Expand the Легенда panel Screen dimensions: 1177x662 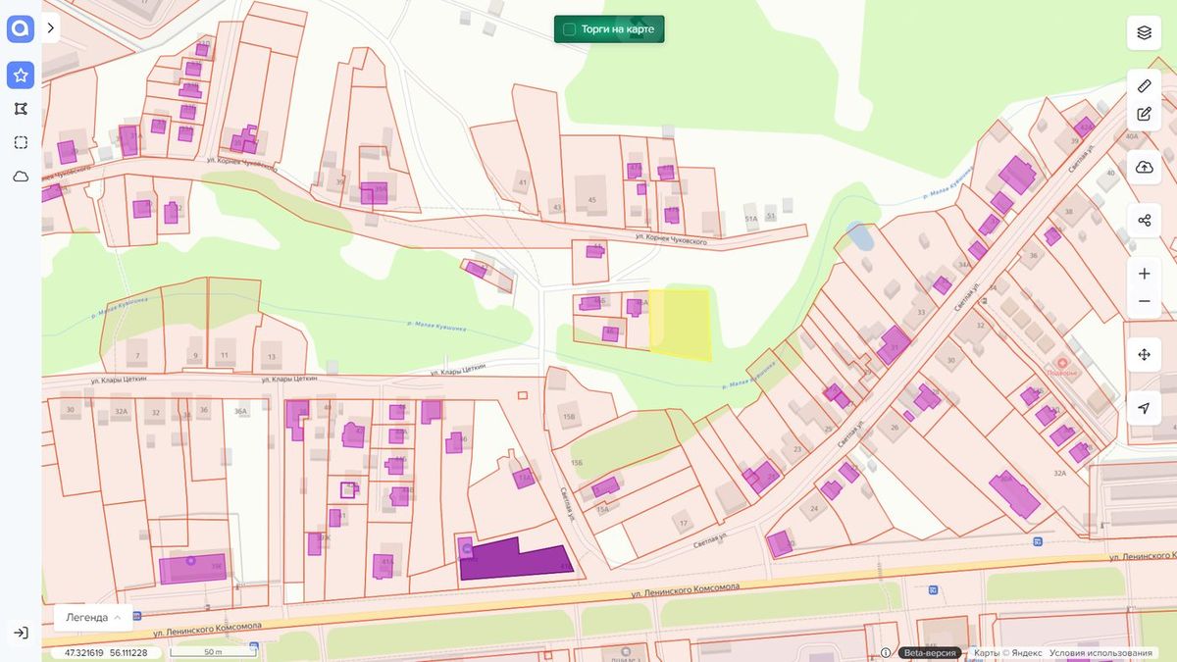(93, 618)
